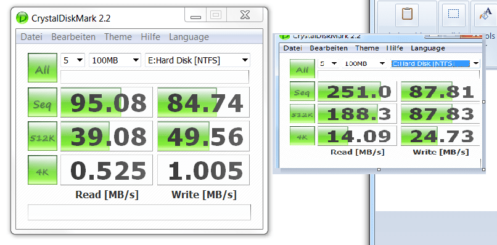Click the 512K write result 87.83 in small window
497x245 pixels.
[441, 114]
